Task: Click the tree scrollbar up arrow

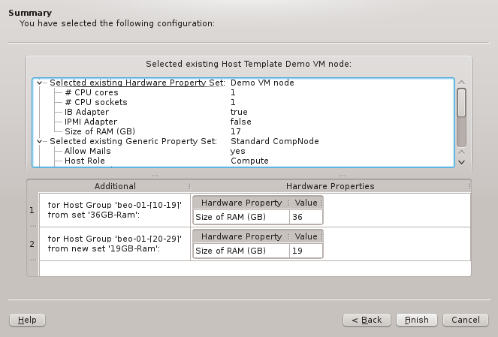Action: [462, 83]
